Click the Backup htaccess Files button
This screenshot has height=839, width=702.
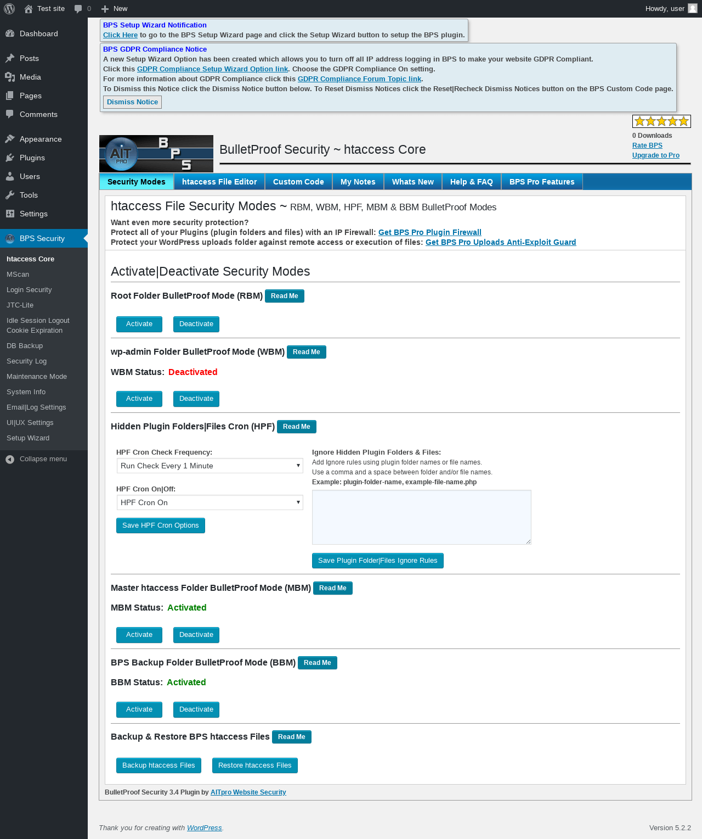[158, 765]
